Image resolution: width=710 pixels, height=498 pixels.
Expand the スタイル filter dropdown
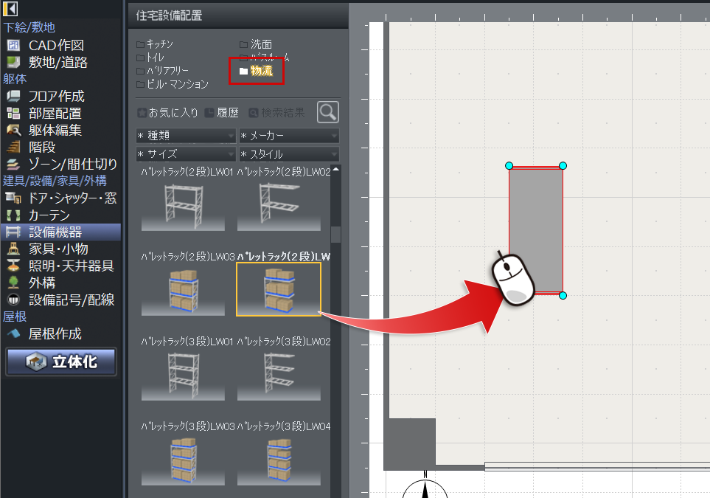tap(288, 154)
